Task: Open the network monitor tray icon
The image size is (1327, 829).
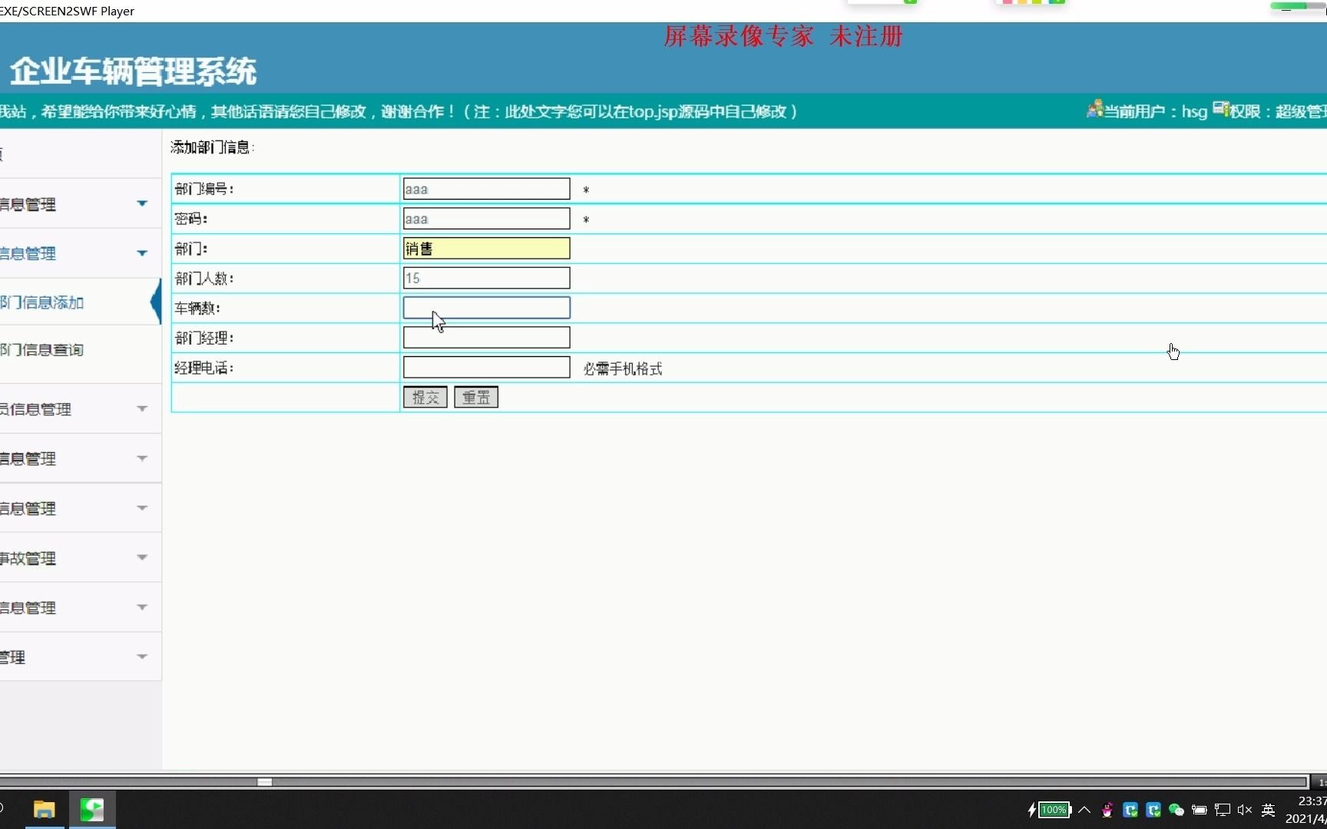Action: click(x=1223, y=810)
